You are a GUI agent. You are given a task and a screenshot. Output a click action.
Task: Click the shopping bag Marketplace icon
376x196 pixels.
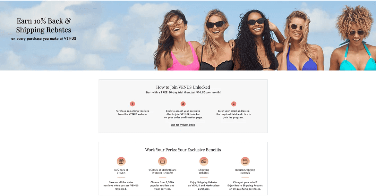(162, 161)
